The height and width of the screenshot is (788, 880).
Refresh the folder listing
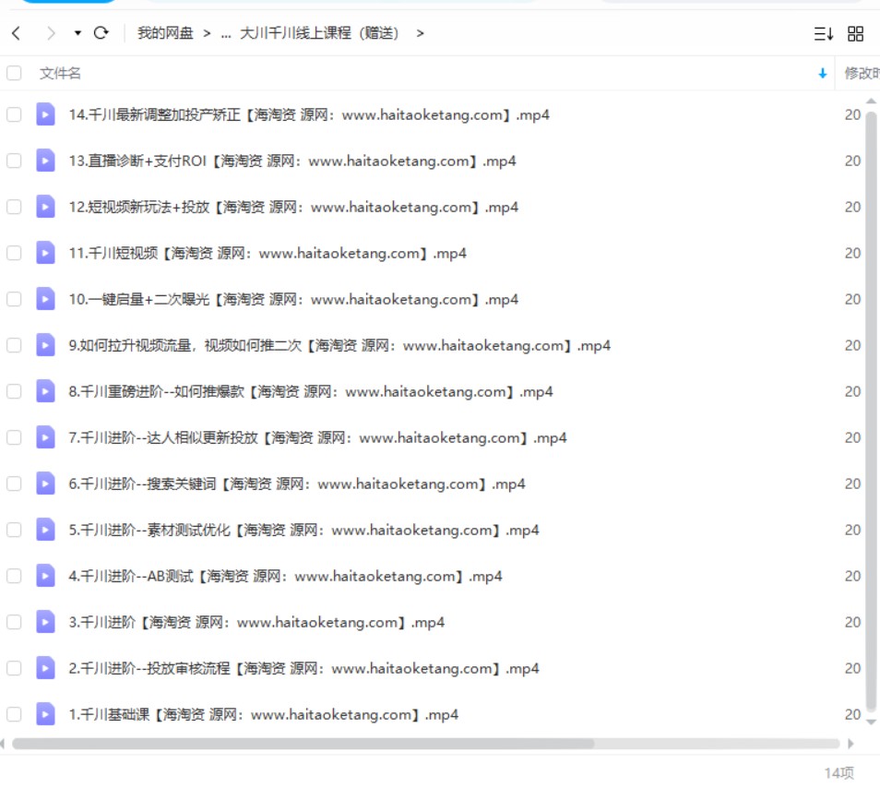pos(101,33)
